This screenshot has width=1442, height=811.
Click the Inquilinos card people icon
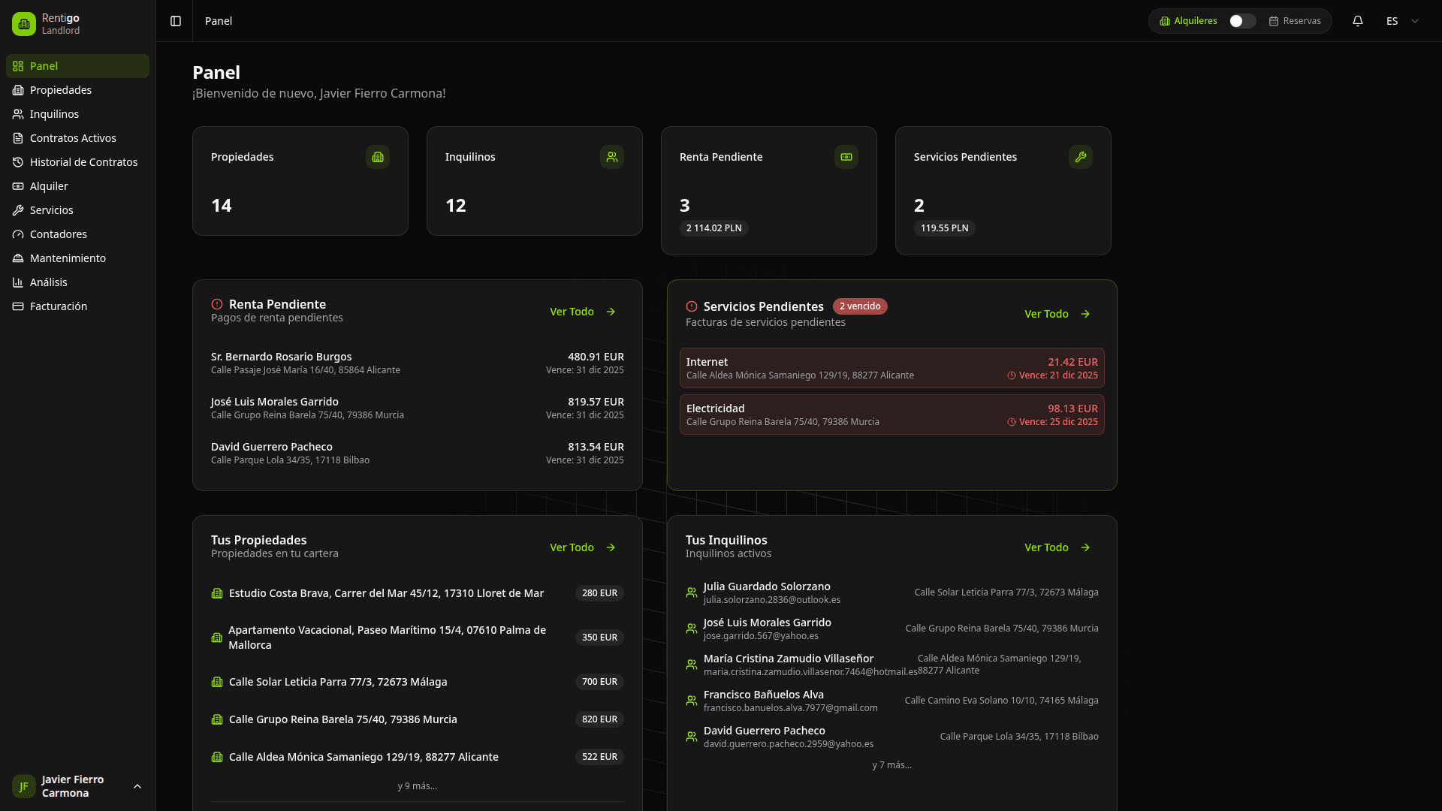(x=612, y=157)
